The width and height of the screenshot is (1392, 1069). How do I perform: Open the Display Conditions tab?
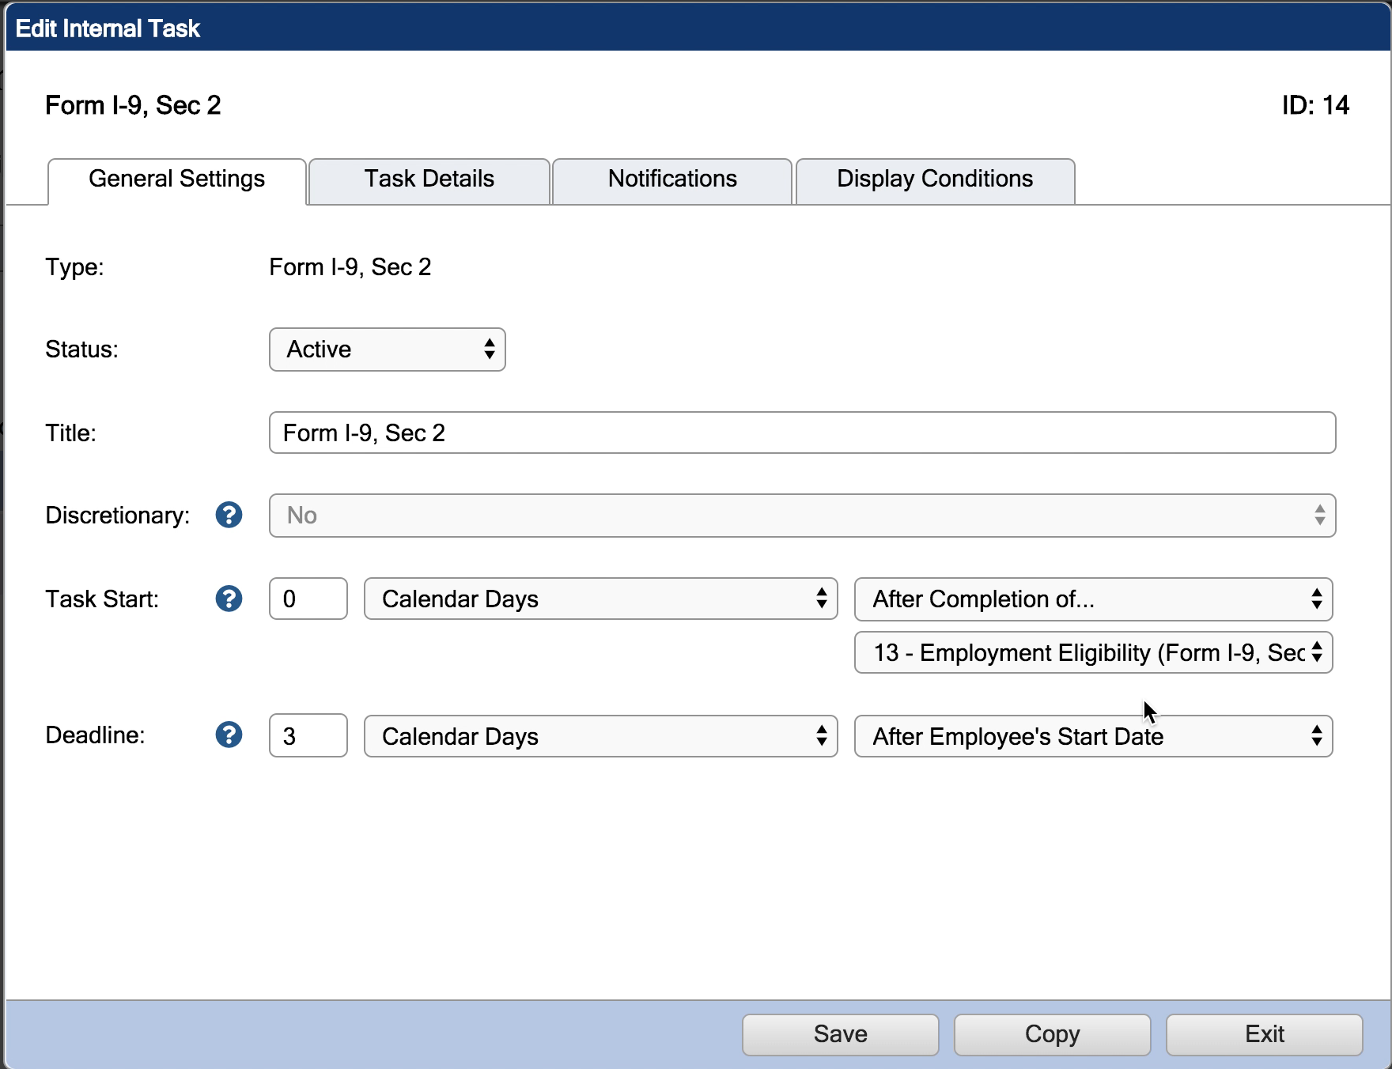click(x=933, y=180)
